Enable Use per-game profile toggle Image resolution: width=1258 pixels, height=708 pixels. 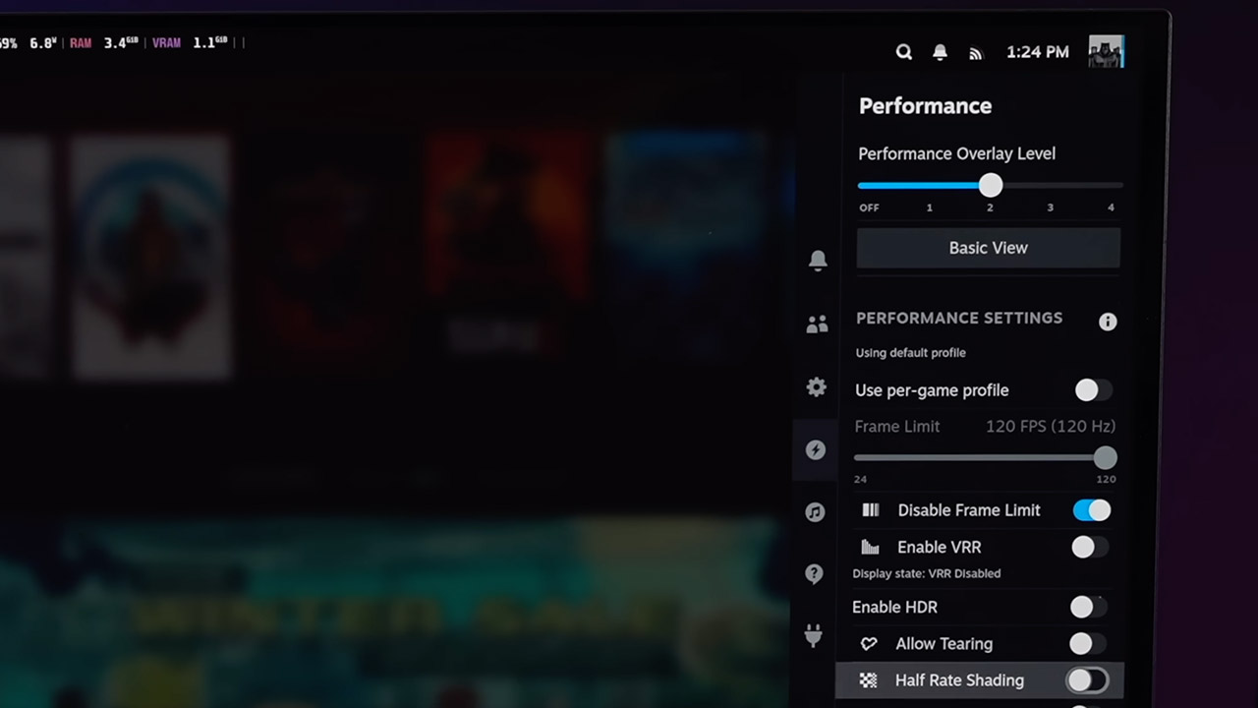tap(1092, 390)
